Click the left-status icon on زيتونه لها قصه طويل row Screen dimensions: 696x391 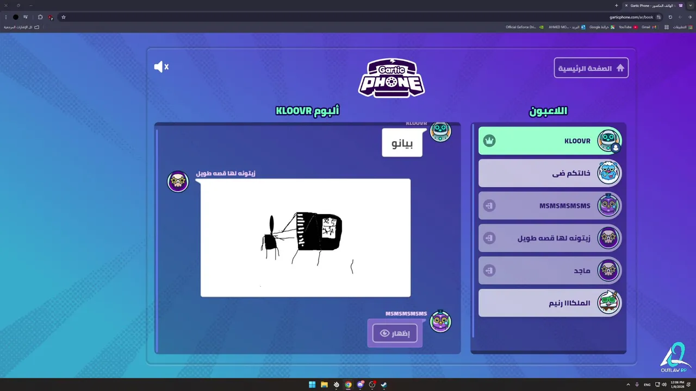tap(489, 238)
